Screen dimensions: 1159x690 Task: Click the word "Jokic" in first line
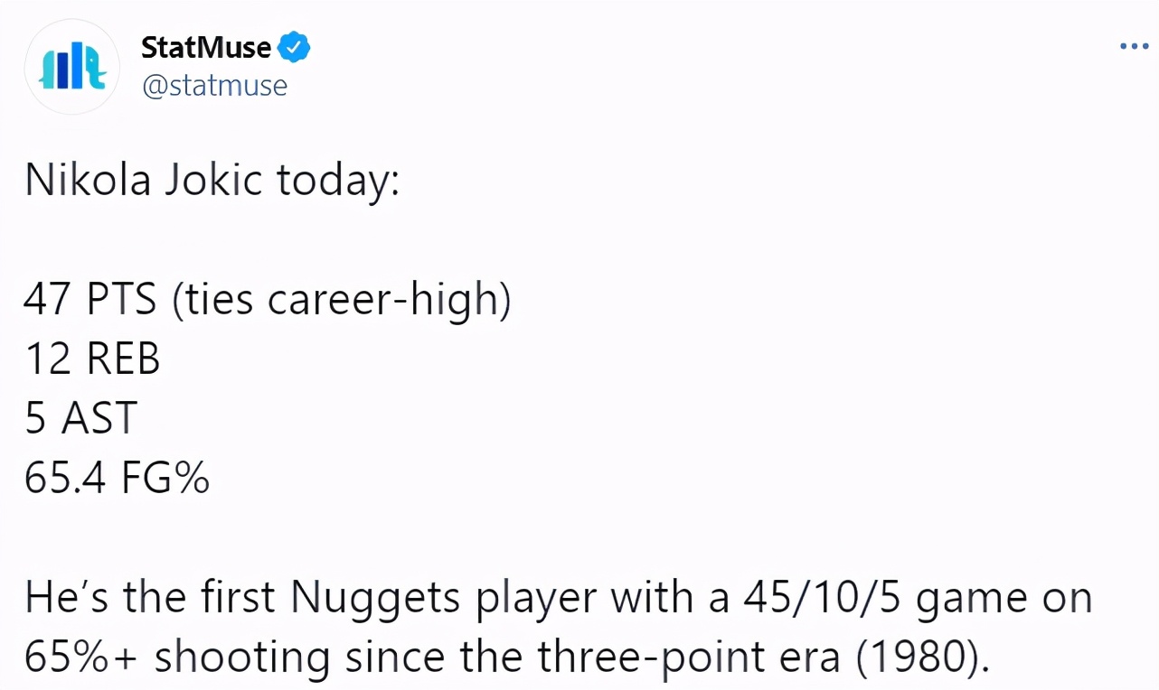pyautogui.click(x=213, y=181)
